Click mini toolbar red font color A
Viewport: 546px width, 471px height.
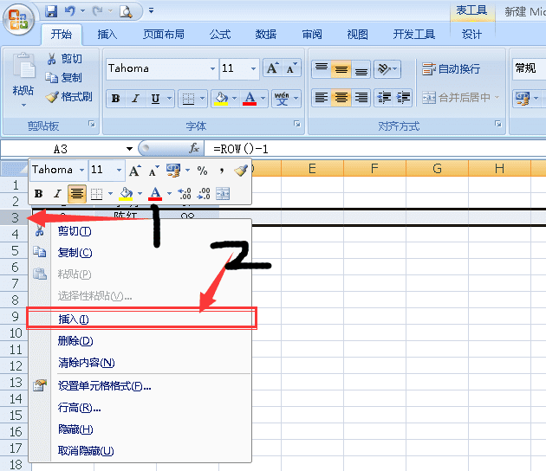tap(155, 194)
